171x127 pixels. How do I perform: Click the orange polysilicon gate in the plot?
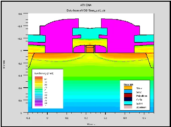pyautogui.click(x=90, y=49)
